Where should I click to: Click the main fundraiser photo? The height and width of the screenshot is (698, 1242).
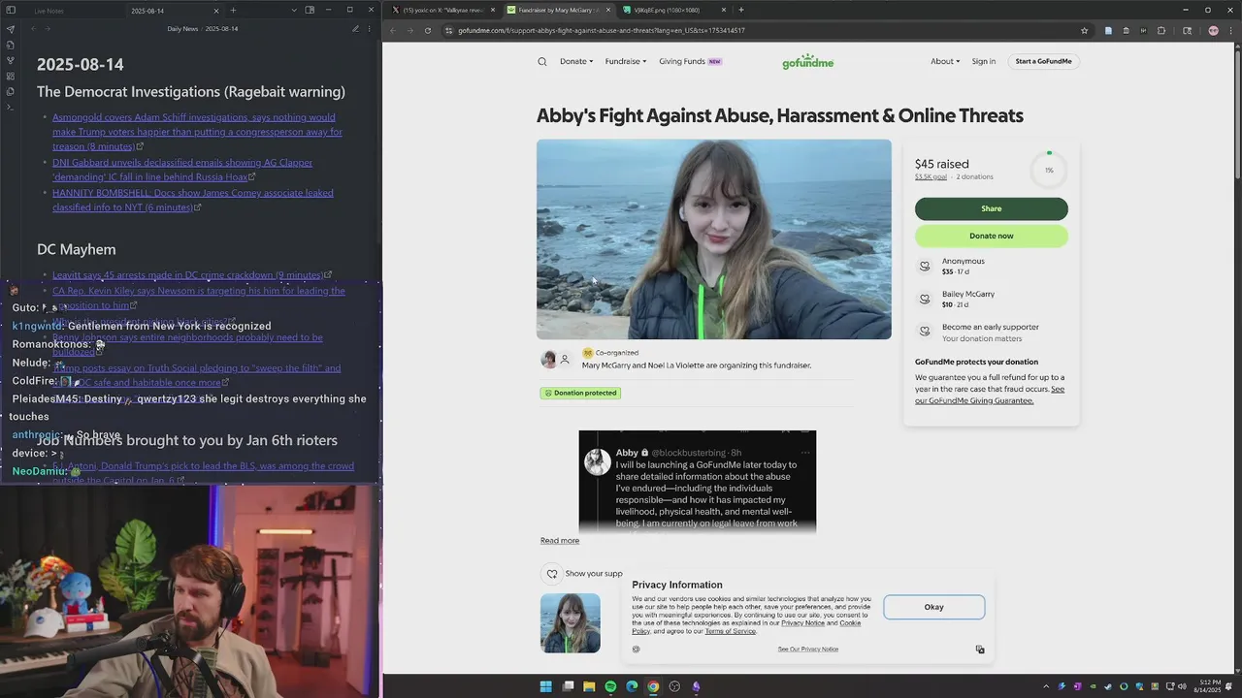coord(714,239)
